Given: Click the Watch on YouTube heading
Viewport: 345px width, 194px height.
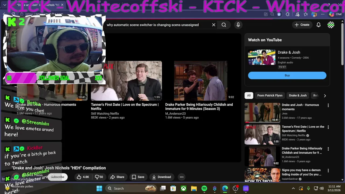Looking at the screenshot, I should [265, 40].
